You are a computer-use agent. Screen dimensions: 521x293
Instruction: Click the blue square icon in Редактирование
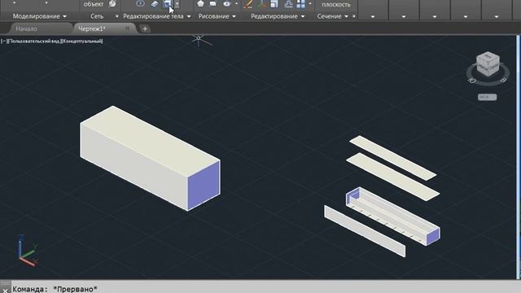point(274,3)
